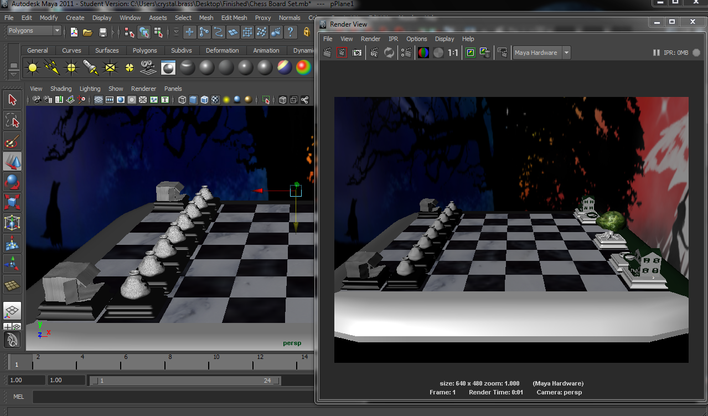Open the Maya Hardware renderer dropdown
708x416 pixels.
tap(542, 53)
